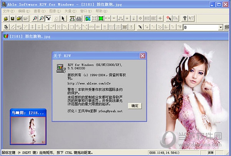The width and height of the screenshot is (231, 156).
Task: Open the 窗口 menu
Action: tap(86, 11)
